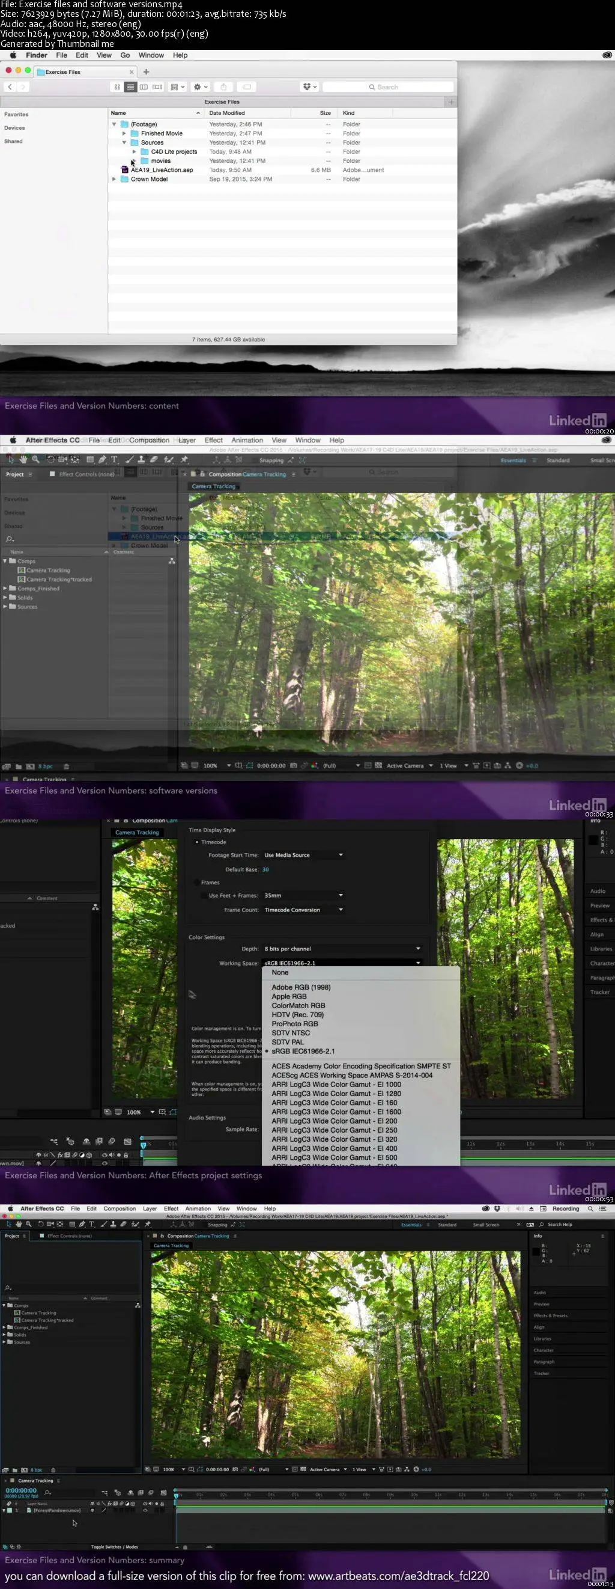This screenshot has height=1589, width=615.
Task: Open the Animation menu in the summary frame
Action: pos(198,1208)
